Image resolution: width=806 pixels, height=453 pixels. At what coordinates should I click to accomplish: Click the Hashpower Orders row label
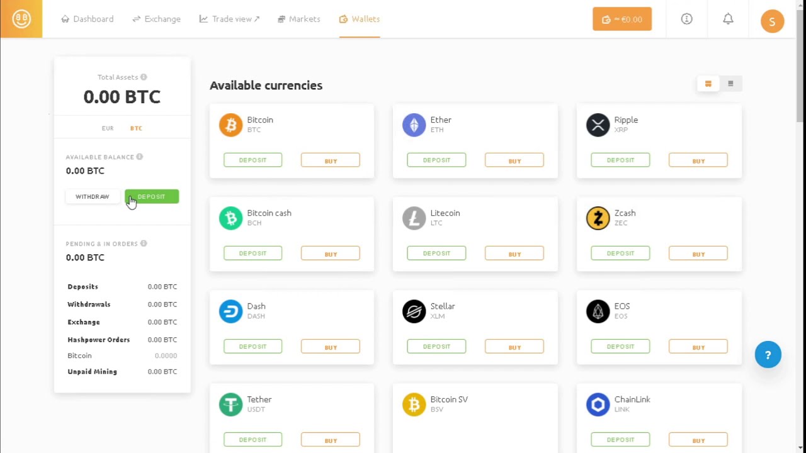[99, 340]
